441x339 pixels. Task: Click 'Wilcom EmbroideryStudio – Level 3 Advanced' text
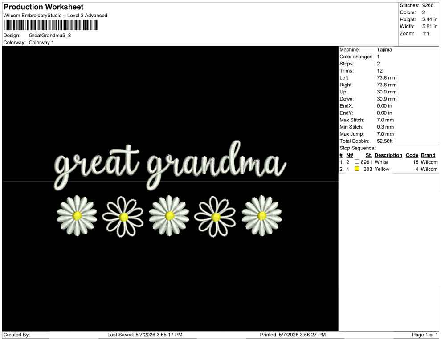point(55,16)
